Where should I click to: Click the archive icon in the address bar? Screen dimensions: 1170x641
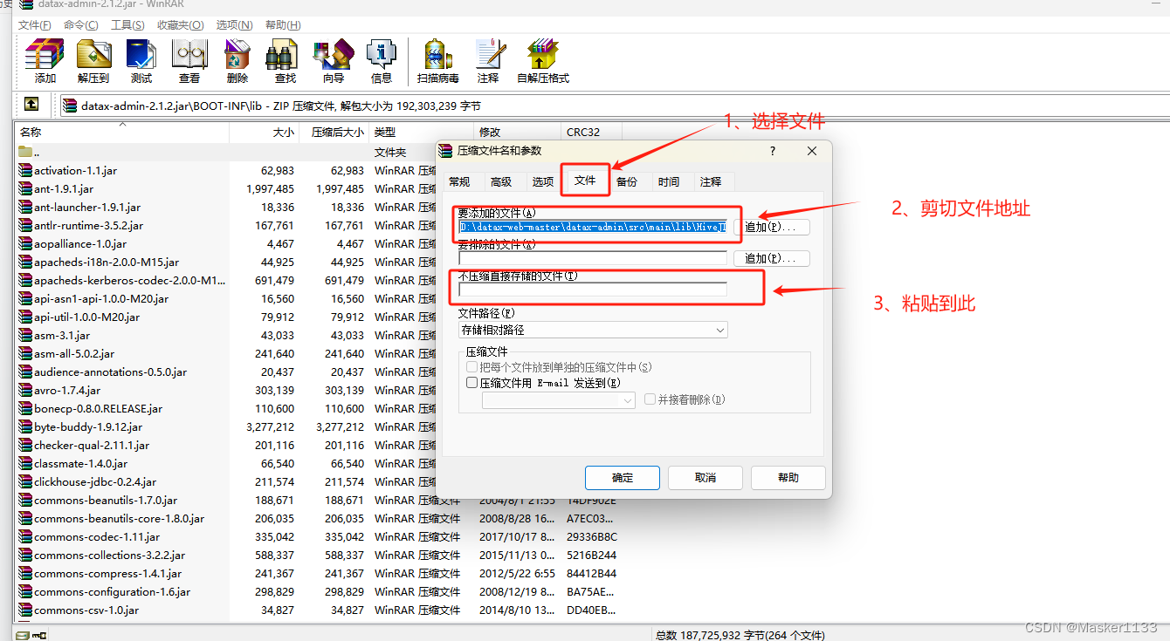[x=70, y=106]
